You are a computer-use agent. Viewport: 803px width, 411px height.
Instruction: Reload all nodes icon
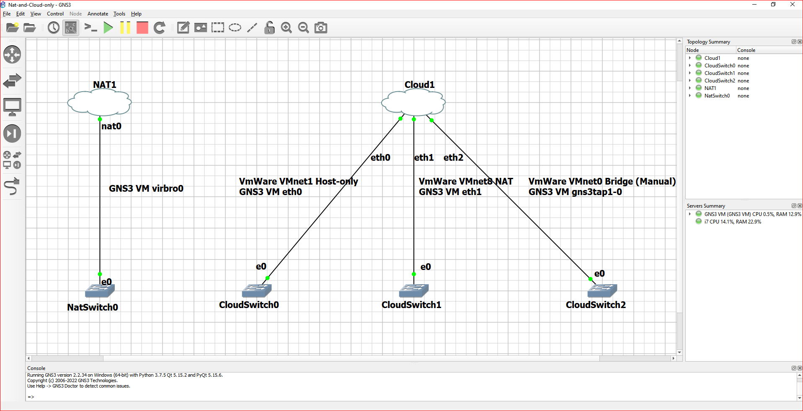(160, 28)
